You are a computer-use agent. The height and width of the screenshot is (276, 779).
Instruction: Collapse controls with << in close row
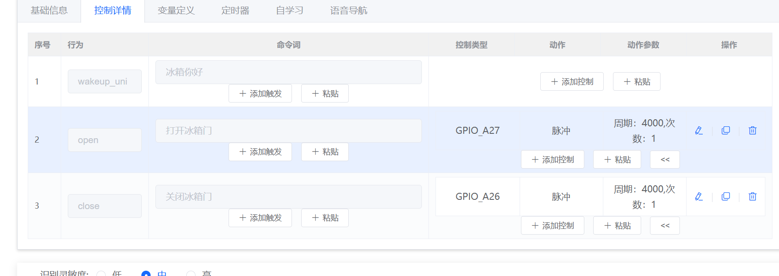665,226
